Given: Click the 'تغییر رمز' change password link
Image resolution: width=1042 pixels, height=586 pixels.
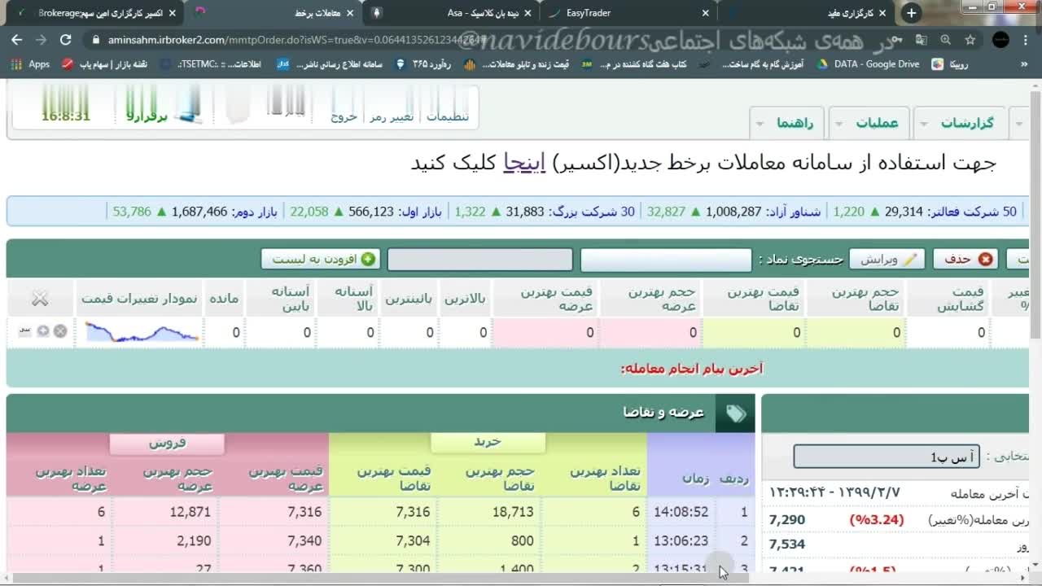Looking at the screenshot, I should [392, 116].
